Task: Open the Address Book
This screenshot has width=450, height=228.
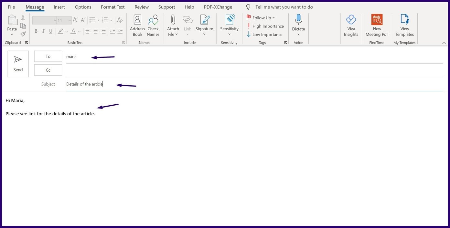Action: pyautogui.click(x=137, y=25)
